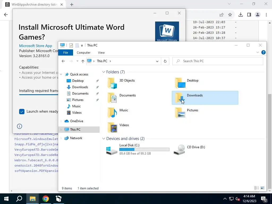Select Downloads in Quick access

80,87
